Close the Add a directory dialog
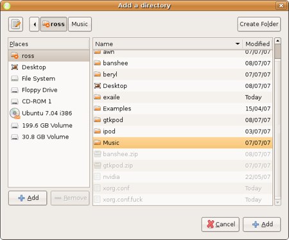This screenshot has height=240, width=289. [281, 5]
